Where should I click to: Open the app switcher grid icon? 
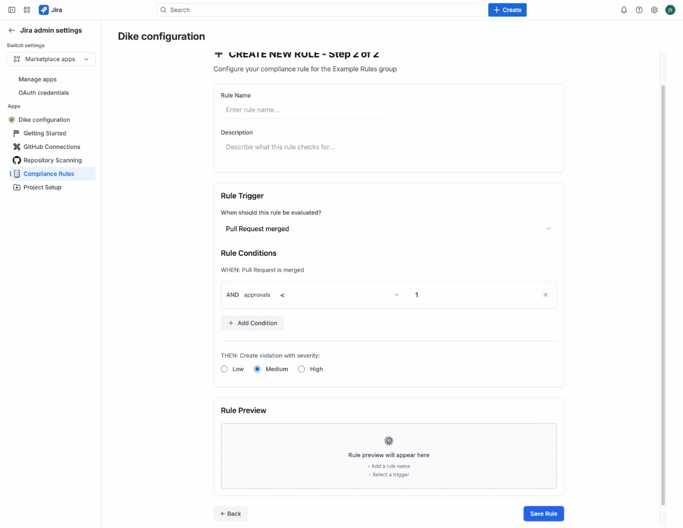[x=27, y=10]
